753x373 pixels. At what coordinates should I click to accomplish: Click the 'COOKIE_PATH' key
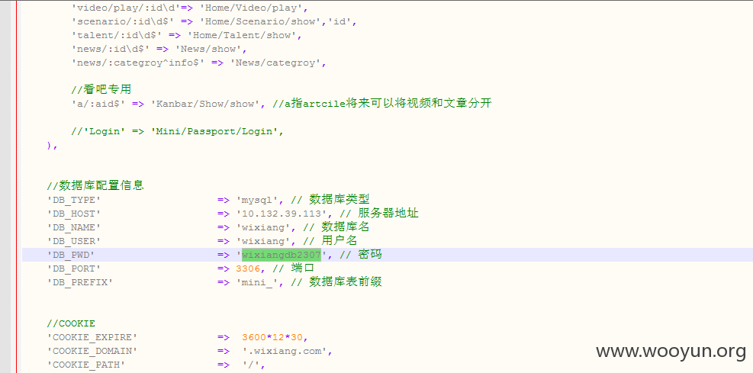pos(85,365)
